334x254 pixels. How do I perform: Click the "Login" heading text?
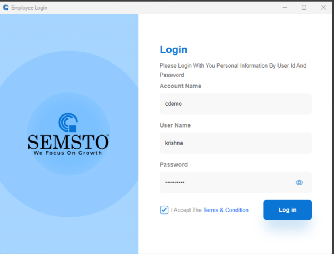(x=173, y=50)
